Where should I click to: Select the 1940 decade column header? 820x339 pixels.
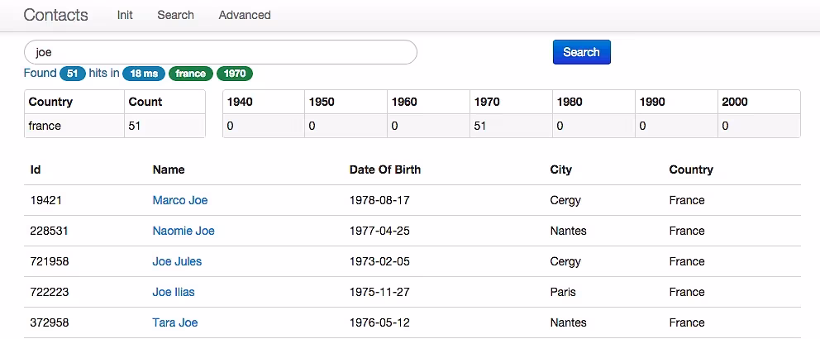[x=240, y=102]
